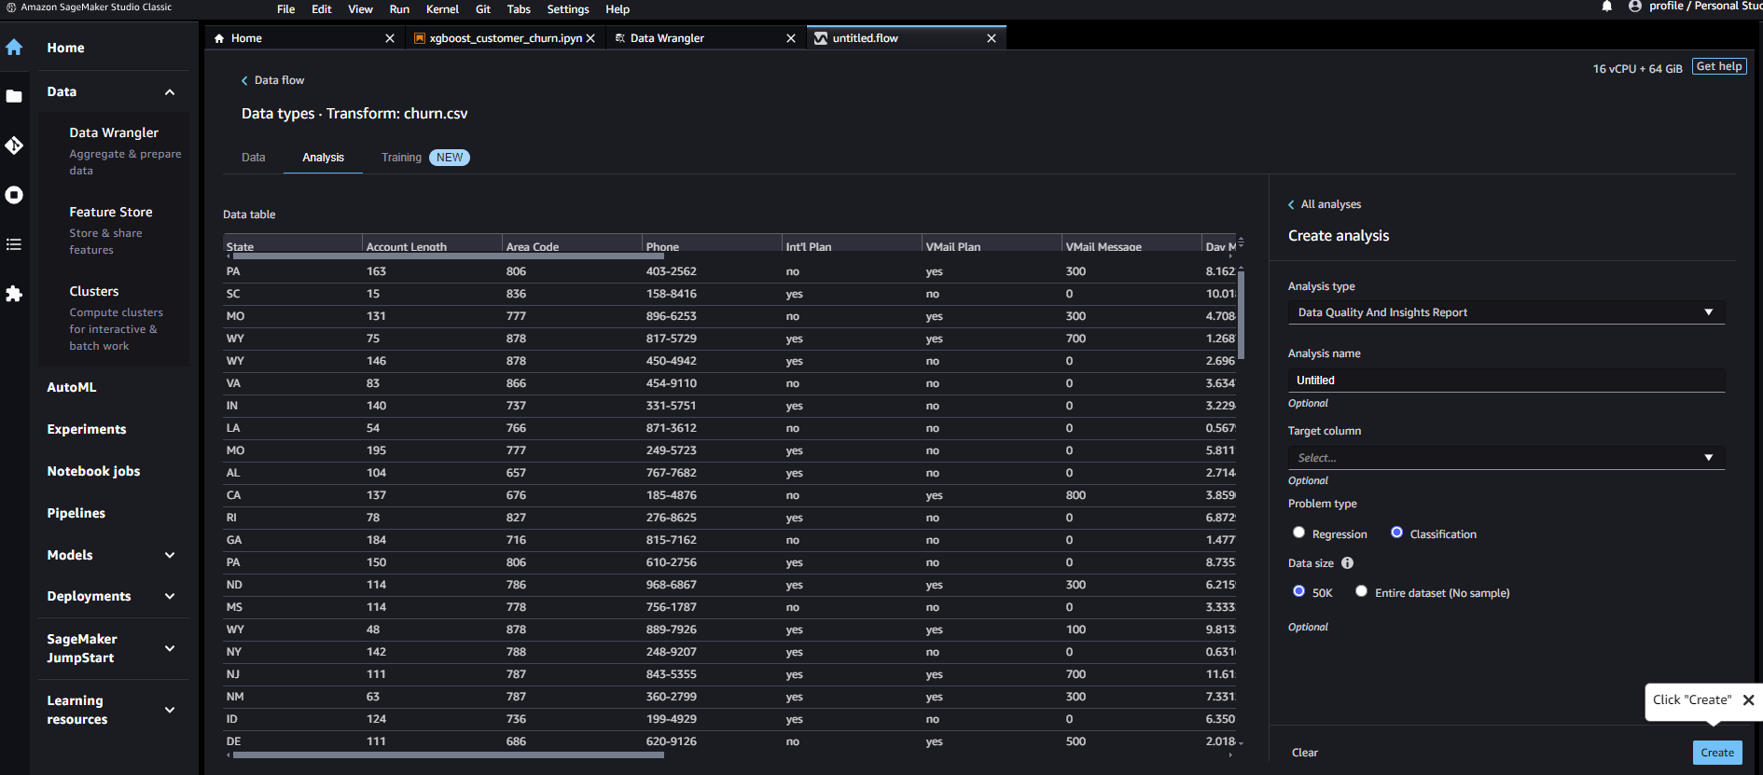
Task: Open running terminals and kernels icon
Action: pos(14,195)
